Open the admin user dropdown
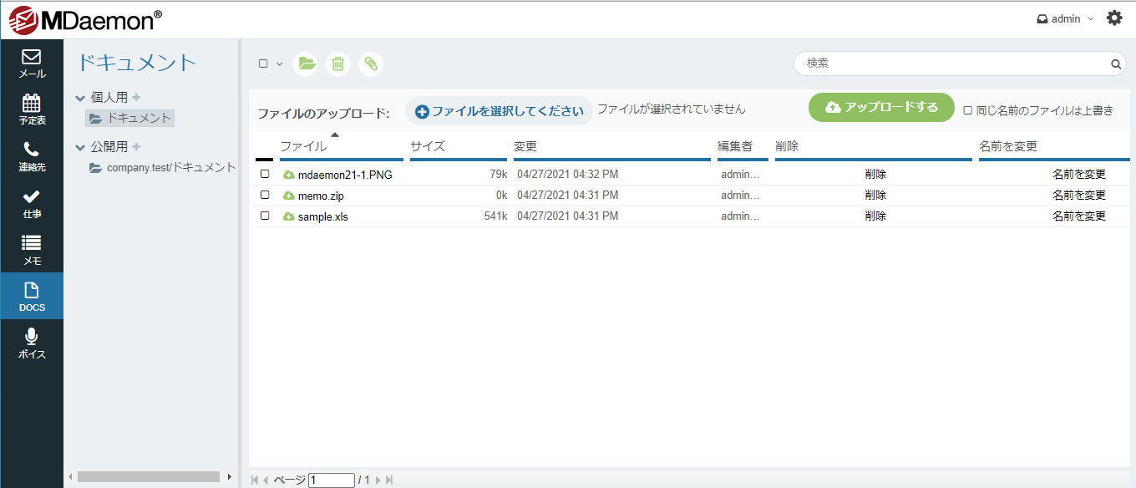Image resolution: width=1136 pixels, height=488 pixels. [x=1065, y=19]
